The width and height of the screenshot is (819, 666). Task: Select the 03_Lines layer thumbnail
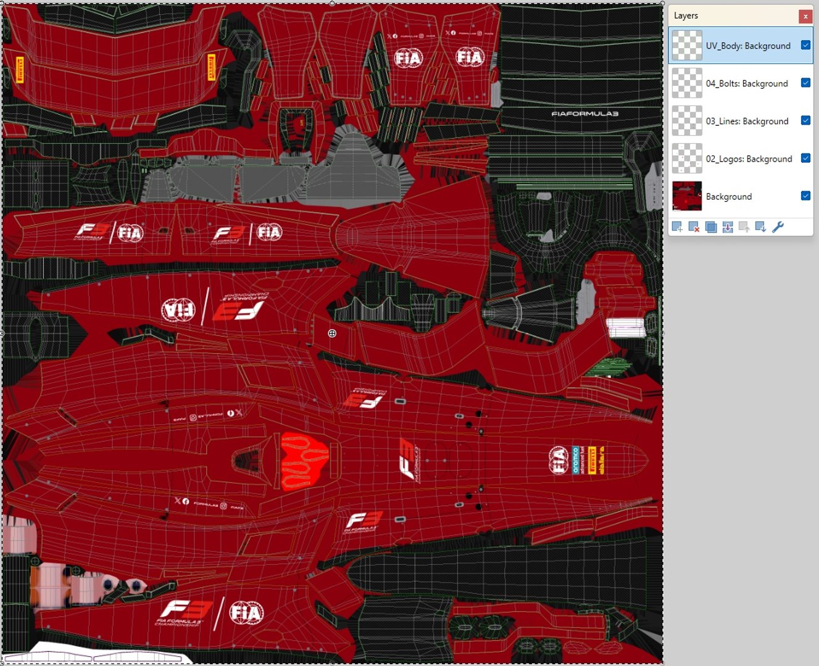coord(687,121)
